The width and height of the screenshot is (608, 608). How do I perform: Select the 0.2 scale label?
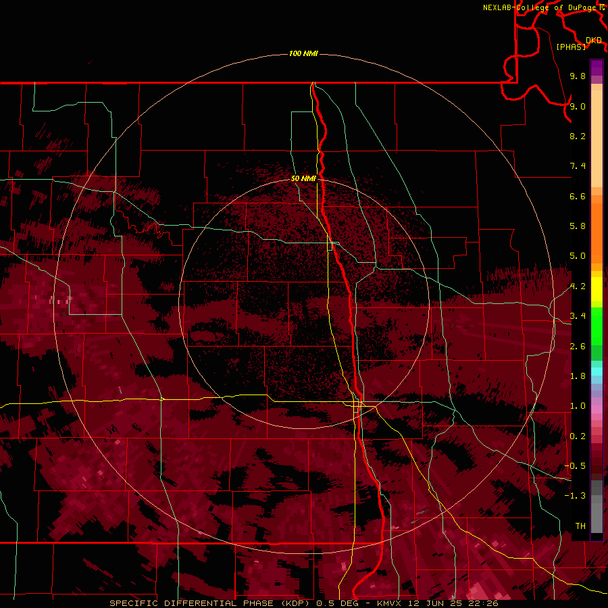578,436
